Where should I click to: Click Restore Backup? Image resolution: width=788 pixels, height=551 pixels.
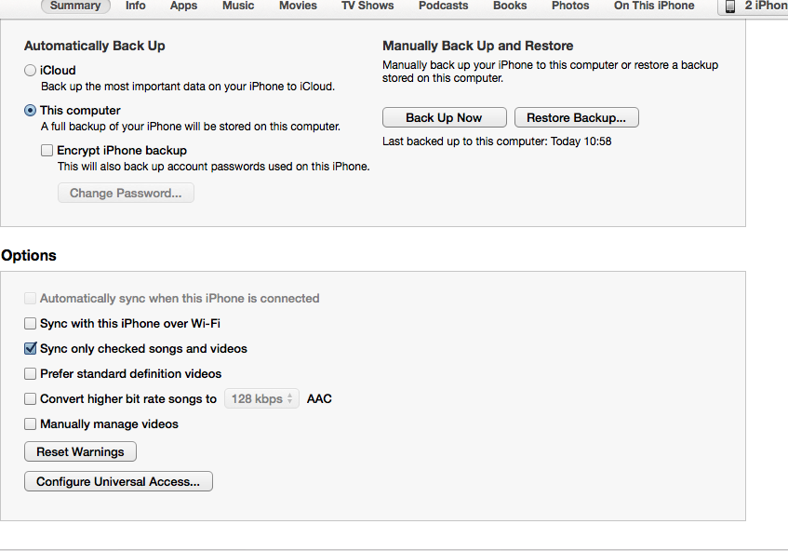[576, 117]
